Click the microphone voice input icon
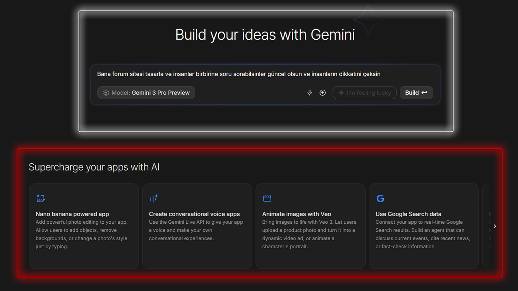Screen dimensions: 518x291 tap(309, 93)
